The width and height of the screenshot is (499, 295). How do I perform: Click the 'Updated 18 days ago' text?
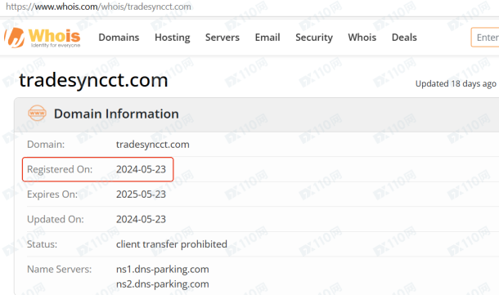[456, 83]
